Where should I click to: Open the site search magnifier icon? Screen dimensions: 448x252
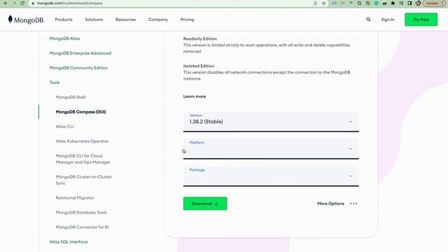[x=368, y=20]
